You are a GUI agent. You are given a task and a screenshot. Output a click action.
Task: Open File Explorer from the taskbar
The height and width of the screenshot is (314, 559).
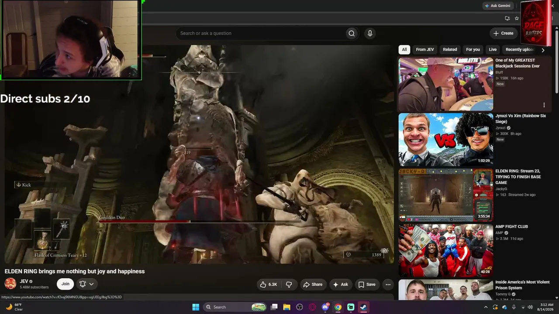click(287, 307)
